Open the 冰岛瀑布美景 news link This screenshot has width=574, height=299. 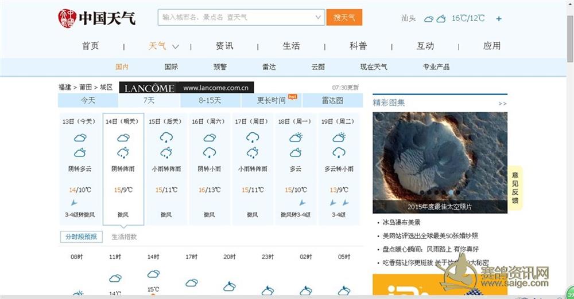pos(402,222)
